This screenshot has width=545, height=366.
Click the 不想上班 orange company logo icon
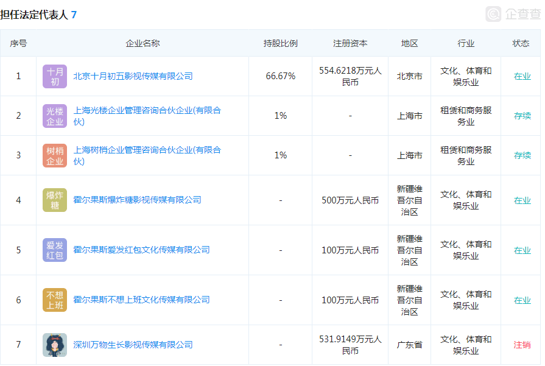tap(55, 300)
